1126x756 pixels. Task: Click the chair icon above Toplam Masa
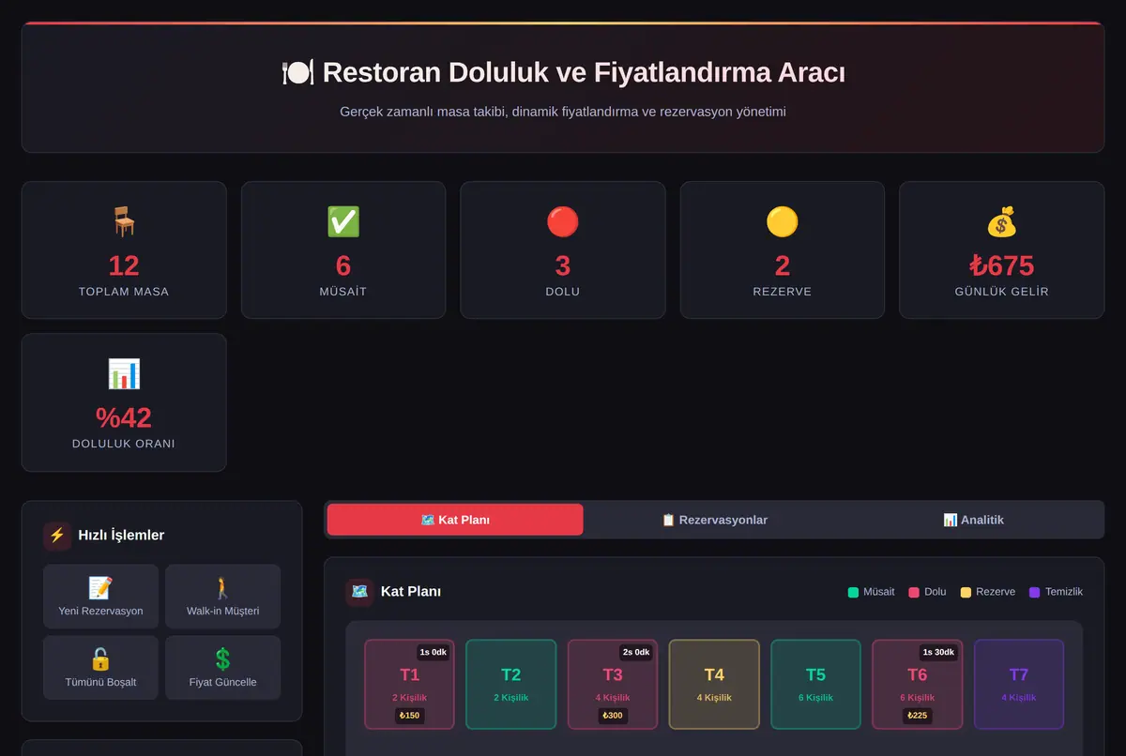tap(124, 221)
